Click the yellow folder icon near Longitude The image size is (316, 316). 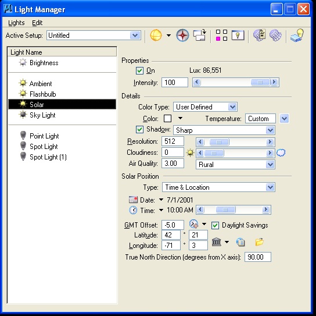coord(260,242)
